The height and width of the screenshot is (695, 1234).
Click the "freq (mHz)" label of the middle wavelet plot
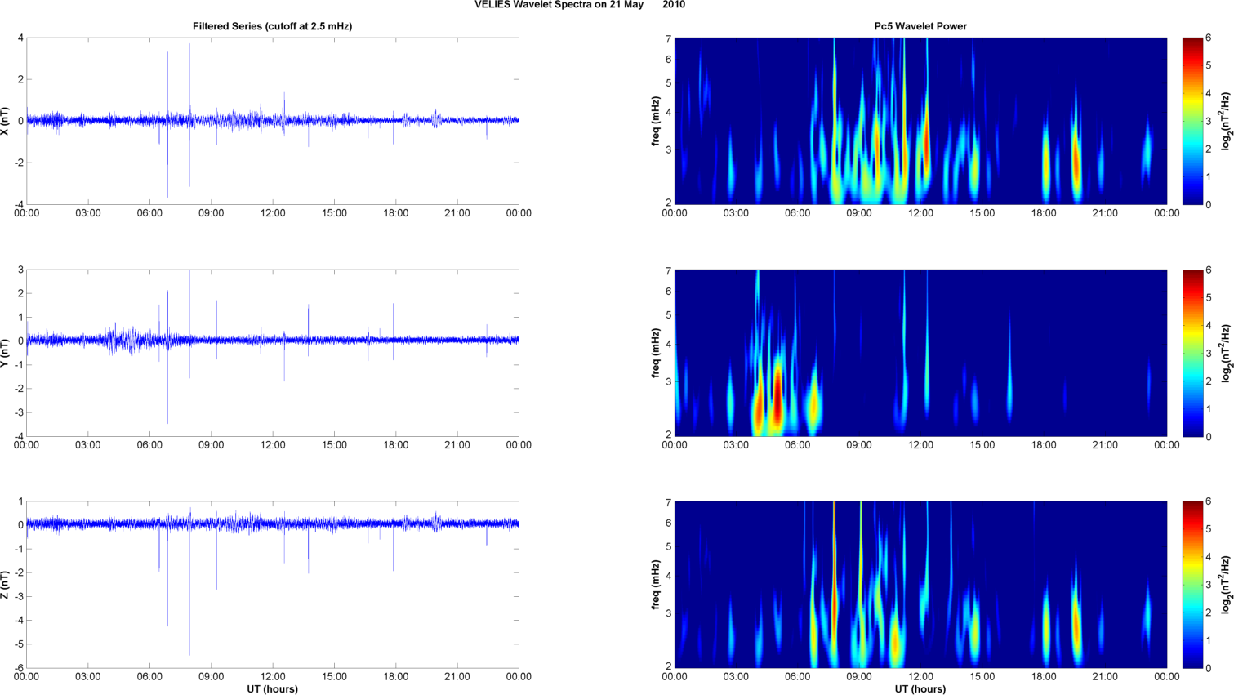pos(656,353)
